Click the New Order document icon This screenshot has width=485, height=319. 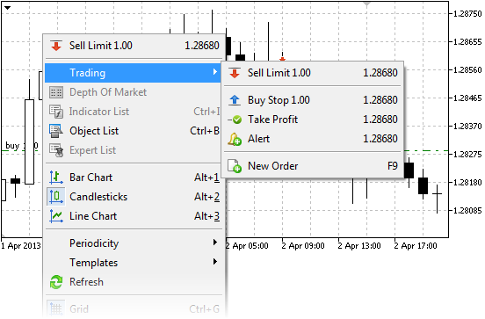pyautogui.click(x=235, y=166)
